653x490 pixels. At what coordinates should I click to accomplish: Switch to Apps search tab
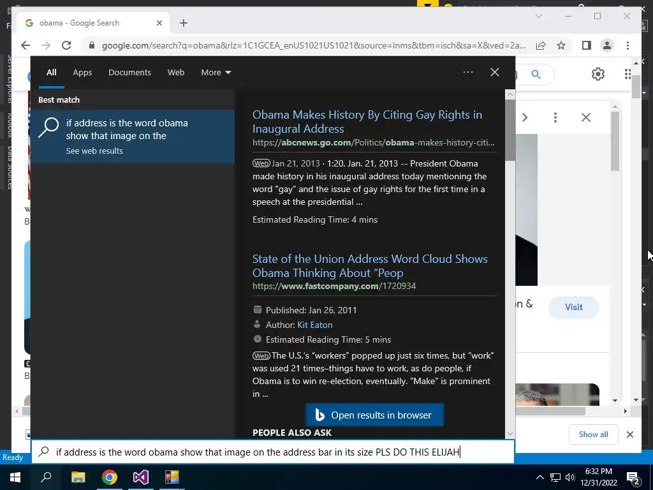(82, 73)
